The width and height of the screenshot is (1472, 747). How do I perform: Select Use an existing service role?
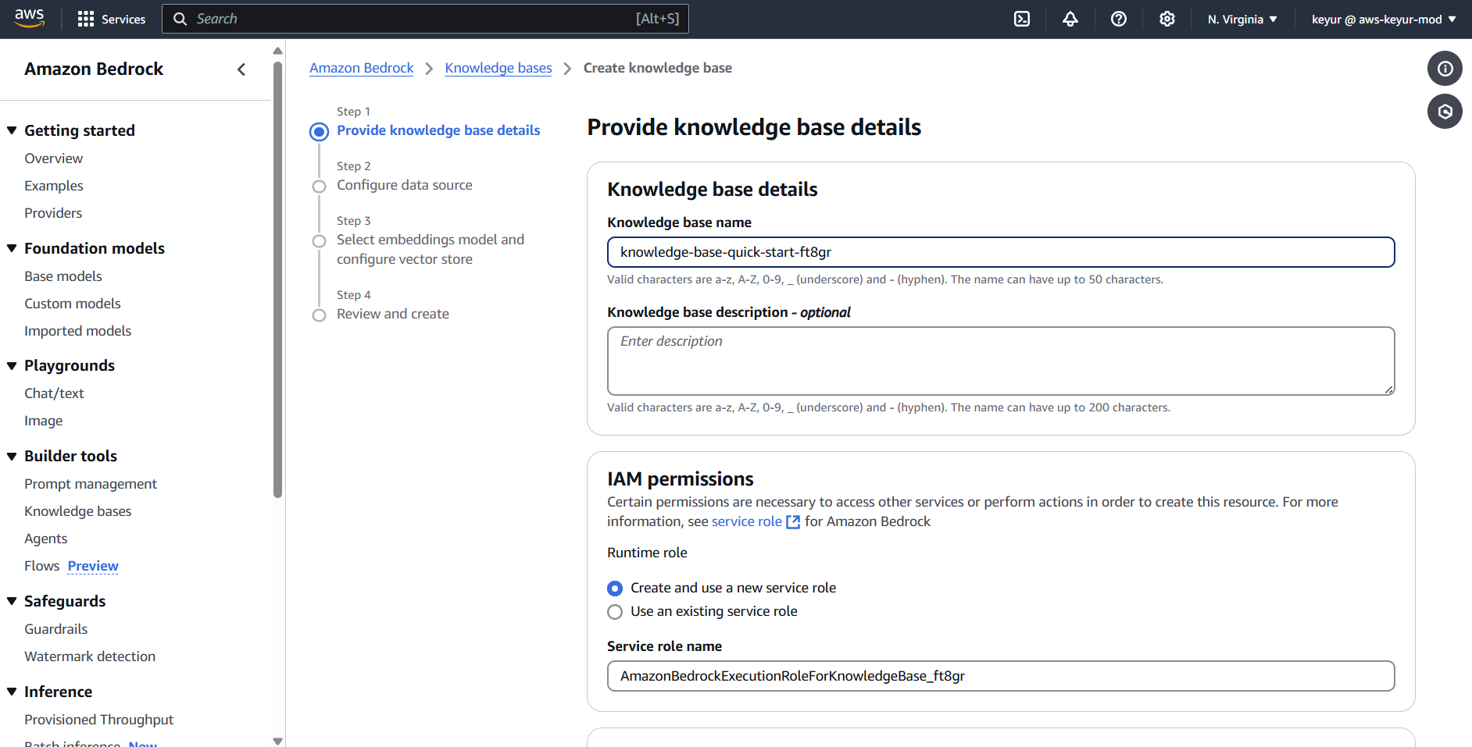pos(615,612)
